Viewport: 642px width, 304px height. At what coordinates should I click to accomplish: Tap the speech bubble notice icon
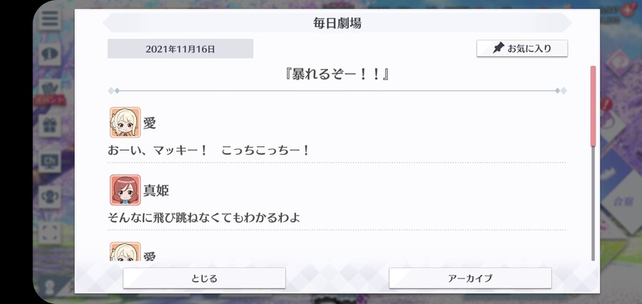[x=50, y=54]
